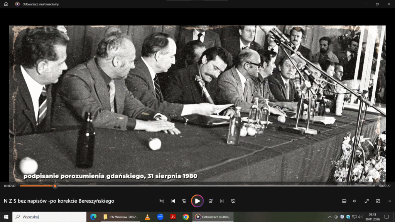Toggle shuffle mode
Viewport: 395px width, 222px height.
pyautogui.click(x=161, y=201)
